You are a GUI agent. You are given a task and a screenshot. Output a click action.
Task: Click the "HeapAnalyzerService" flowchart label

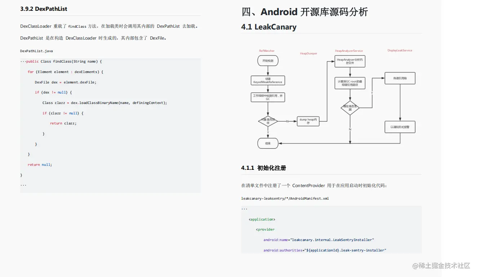click(349, 51)
